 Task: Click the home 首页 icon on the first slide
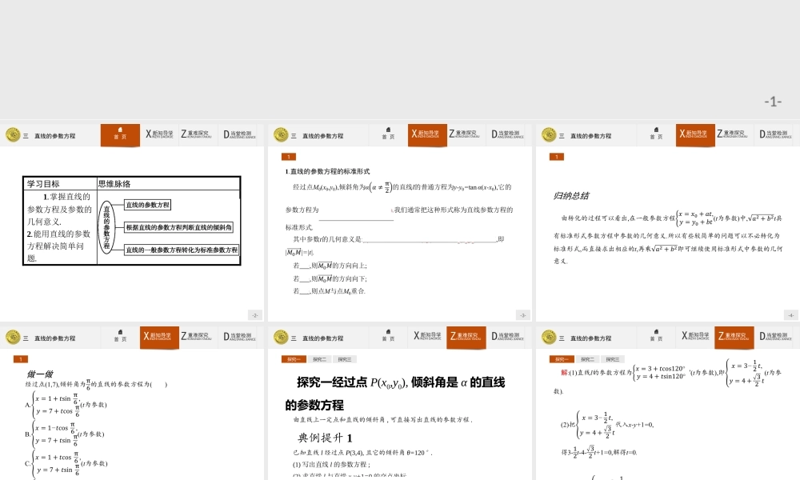point(119,134)
